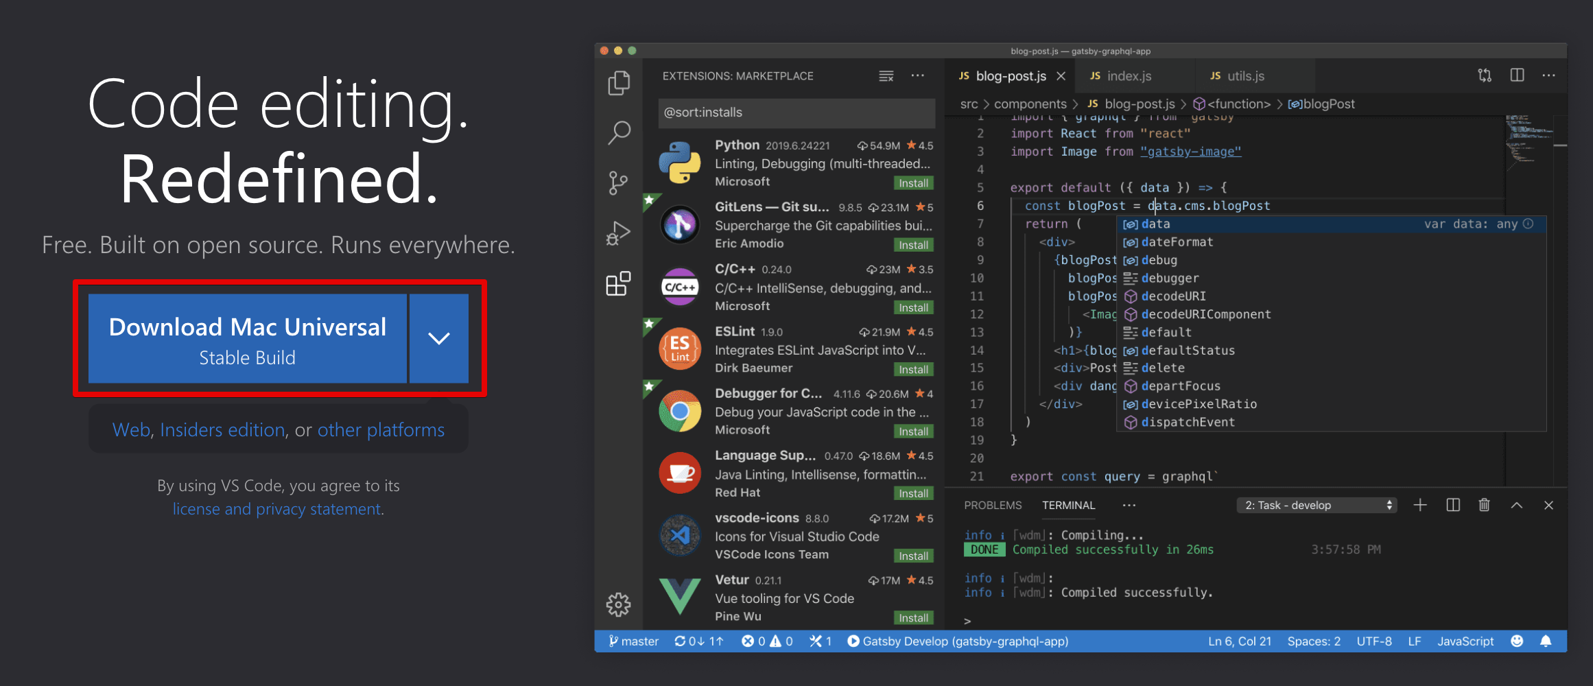Click the blogPost breadcrumb item
Viewport: 1593px width, 686px height.
coord(1321,104)
